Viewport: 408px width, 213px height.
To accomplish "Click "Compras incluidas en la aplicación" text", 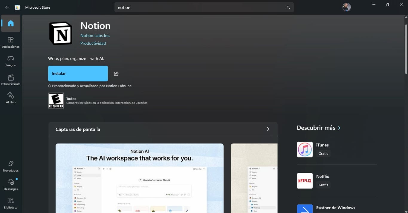I will tap(90, 103).
